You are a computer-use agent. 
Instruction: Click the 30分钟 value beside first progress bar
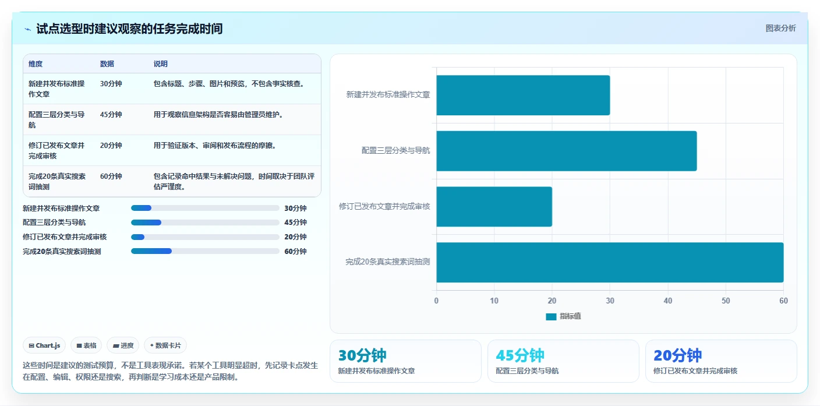pos(296,209)
